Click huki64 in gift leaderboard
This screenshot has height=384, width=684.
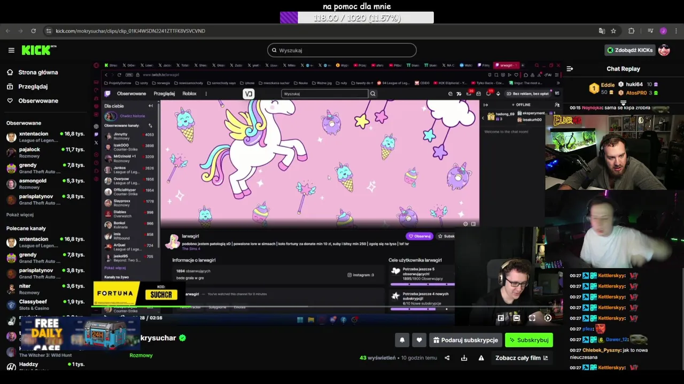click(639, 84)
